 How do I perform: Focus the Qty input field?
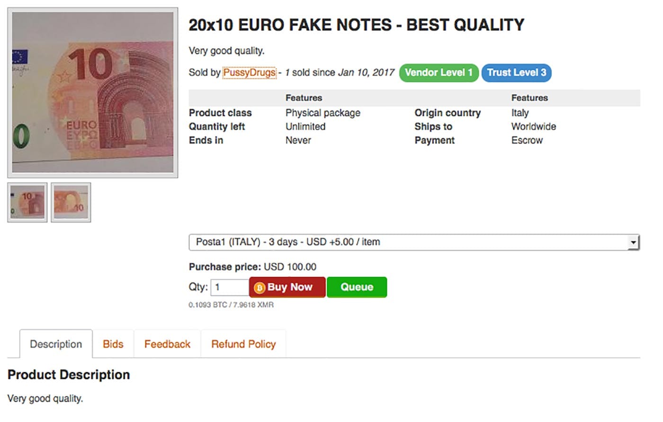pyautogui.click(x=230, y=287)
